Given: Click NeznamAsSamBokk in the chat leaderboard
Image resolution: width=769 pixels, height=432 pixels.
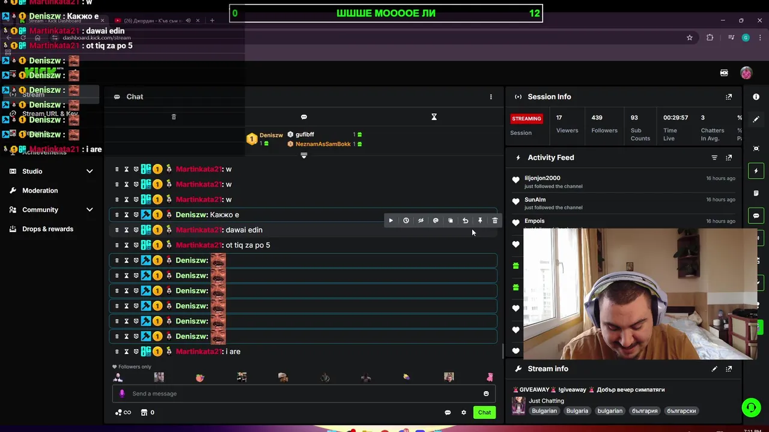Looking at the screenshot, I should (323, 144).
